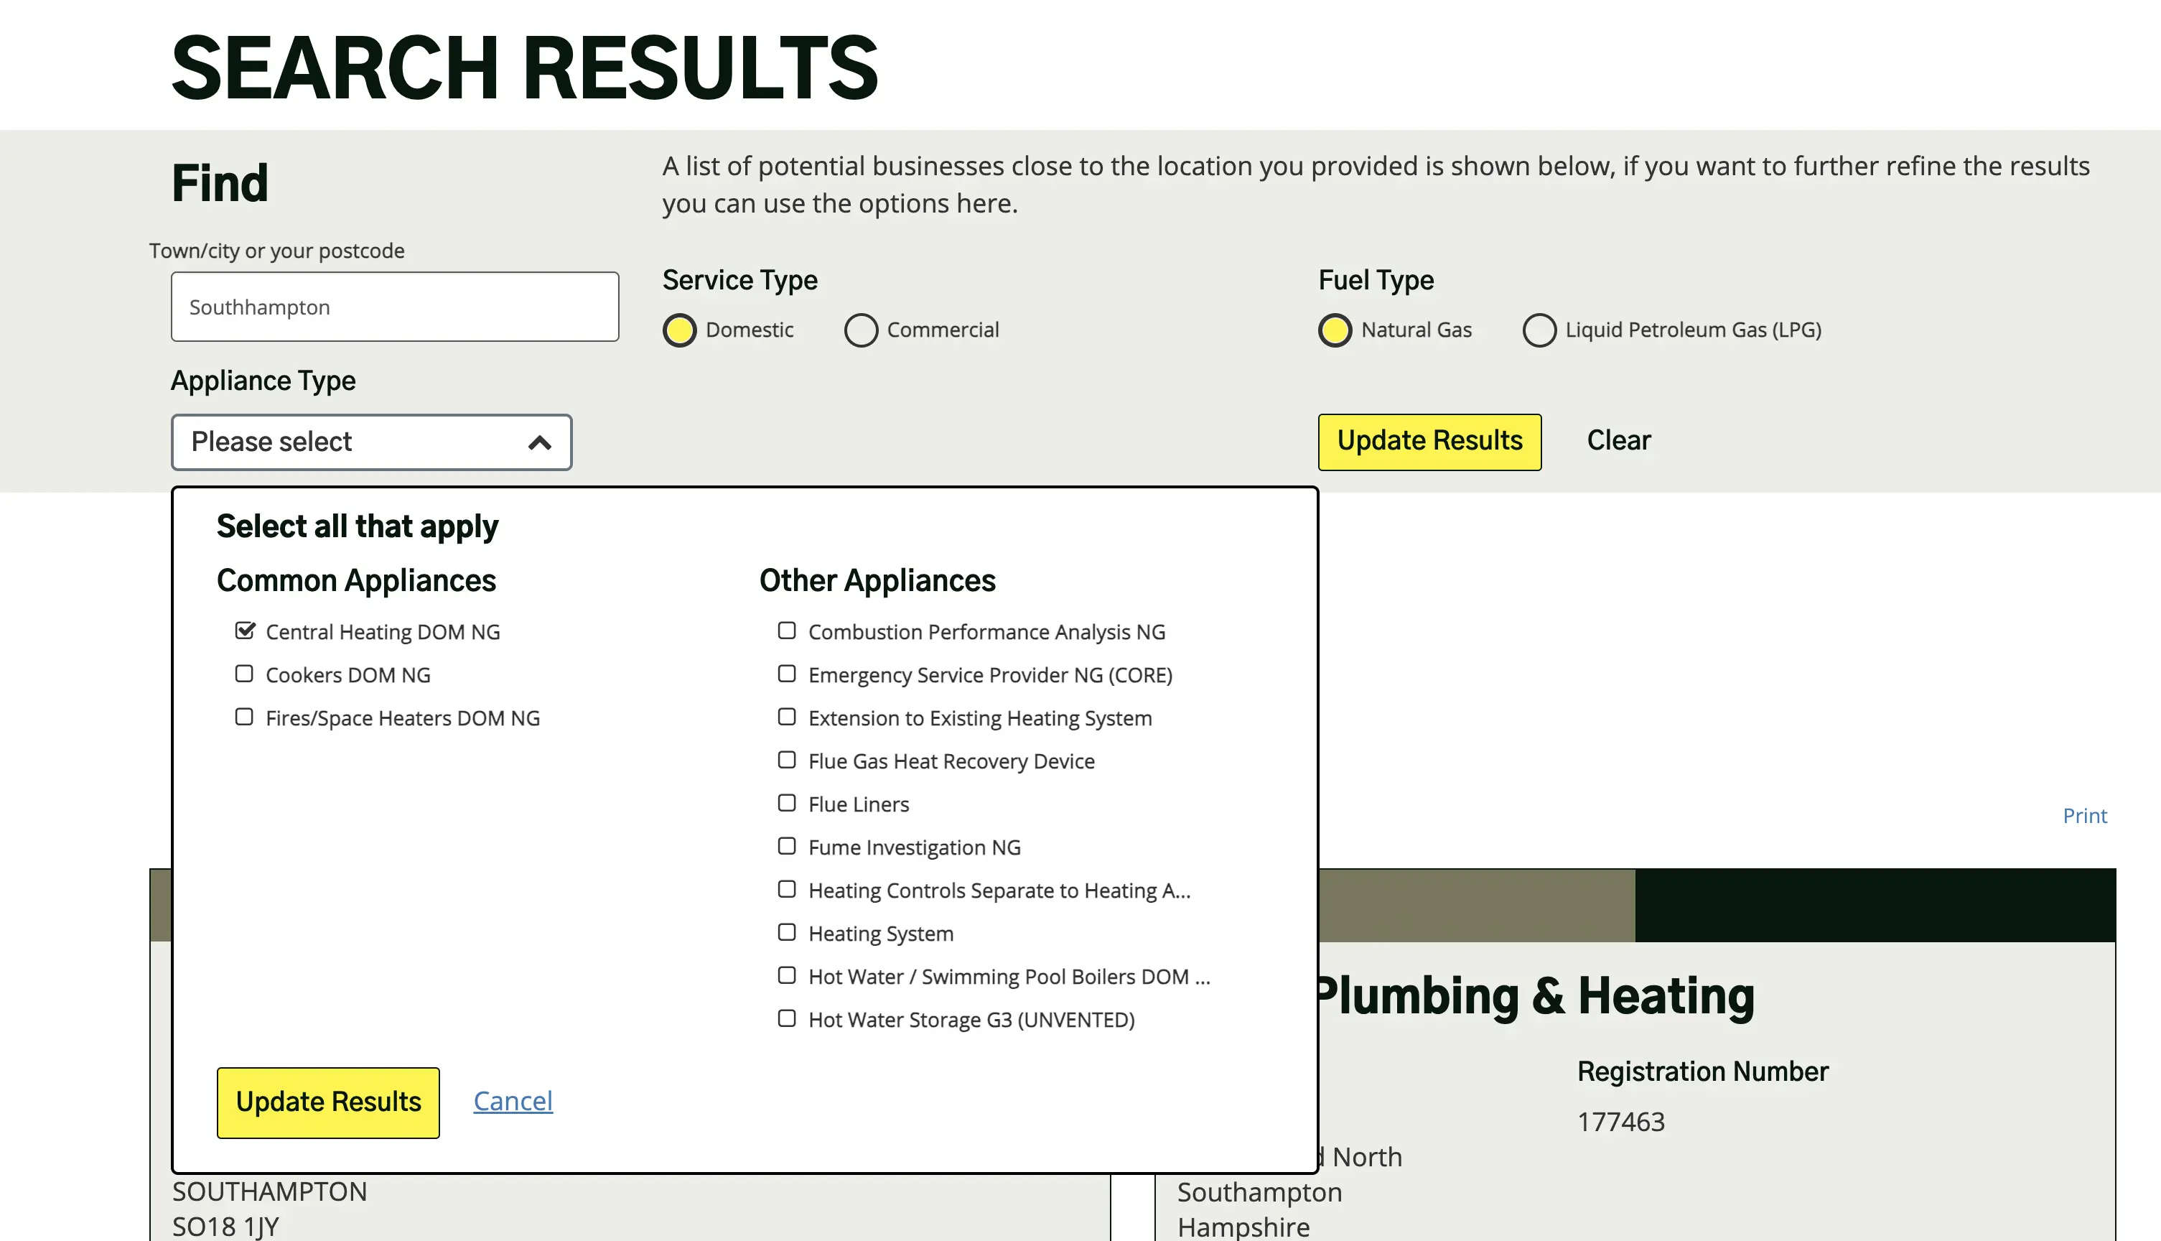Click the yellow Update Results button

tap(1429, 442)
